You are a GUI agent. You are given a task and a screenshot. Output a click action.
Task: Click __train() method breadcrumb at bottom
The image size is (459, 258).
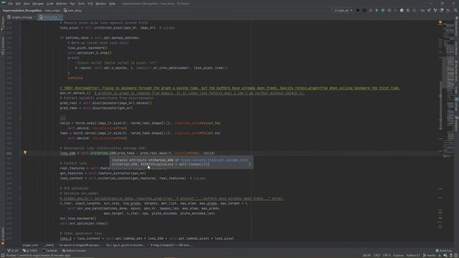pos(49,245)
